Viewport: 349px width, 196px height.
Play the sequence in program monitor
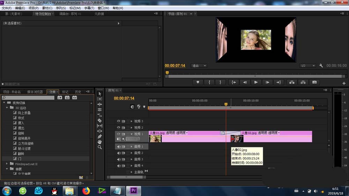(256, 82)
